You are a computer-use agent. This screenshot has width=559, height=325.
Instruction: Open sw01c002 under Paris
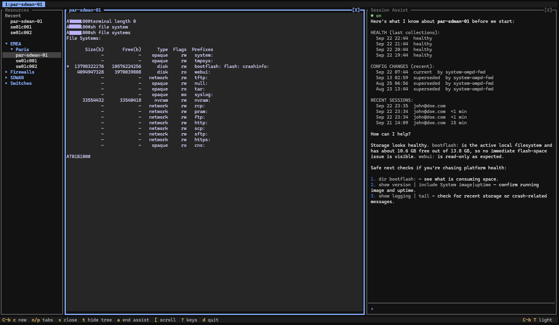tap(26, 66)
